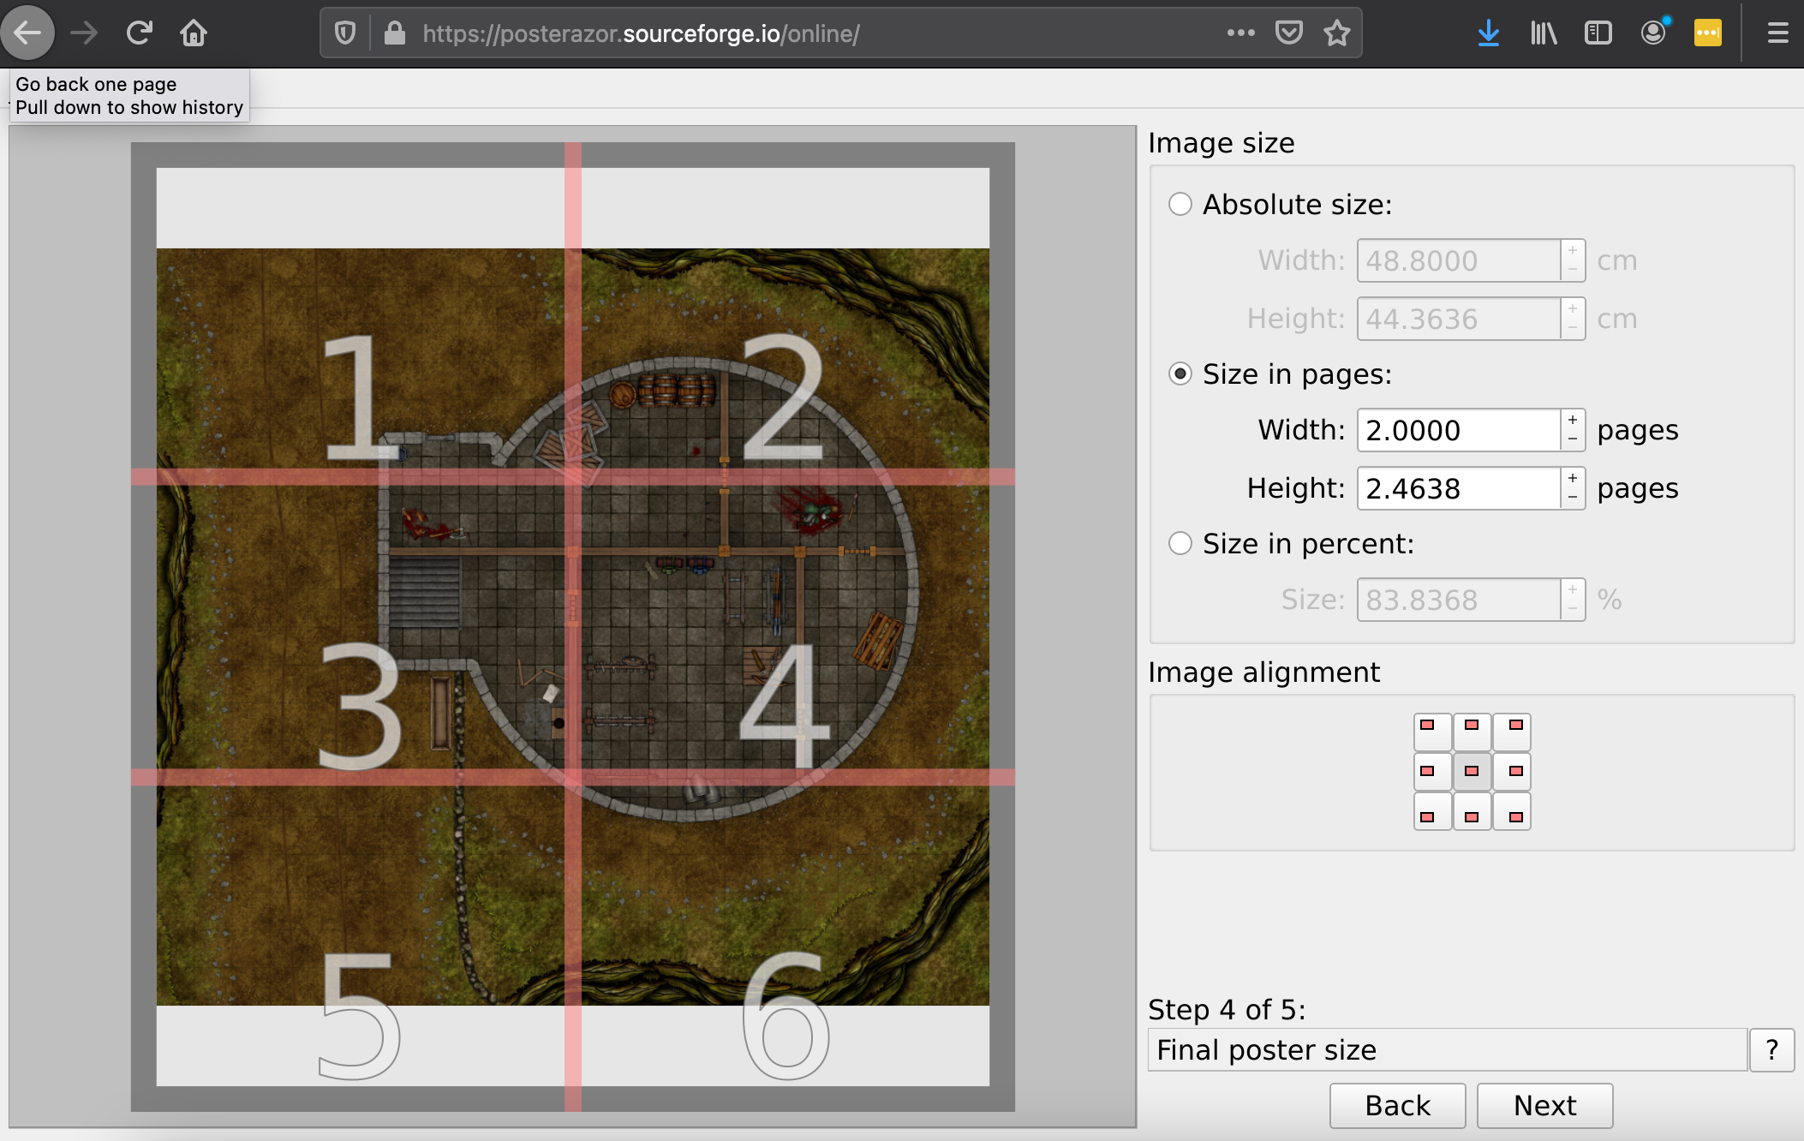The height and width of the screenshot is (1141, 1804).
Task: Select the center image alignment icon
Action: pos(1472,771)
